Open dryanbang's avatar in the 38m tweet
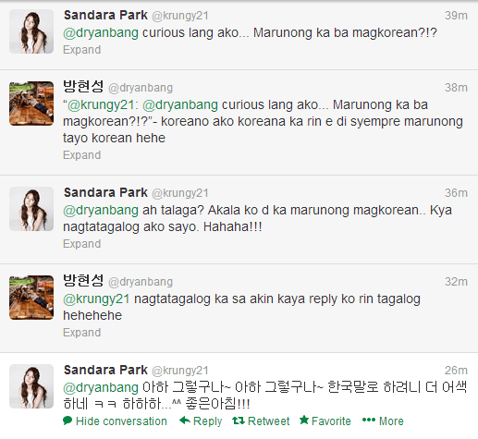This screenshot has width=478, height=439. coord(31,104)
